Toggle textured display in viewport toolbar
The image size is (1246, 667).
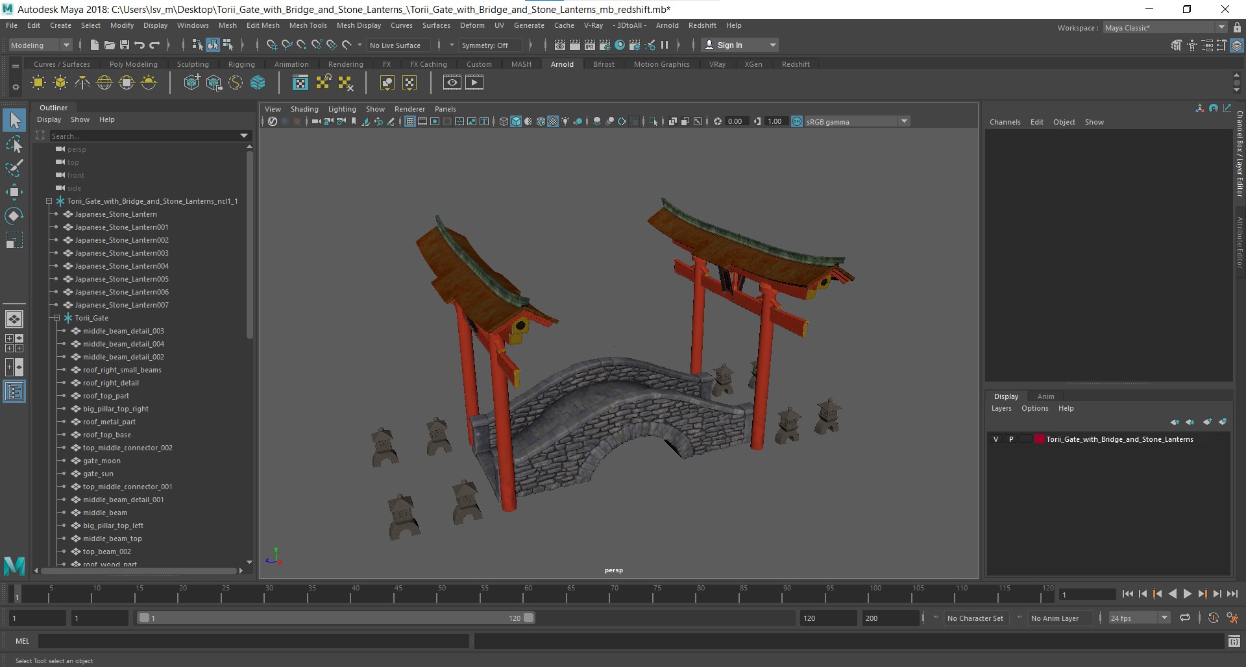point(553,121)
